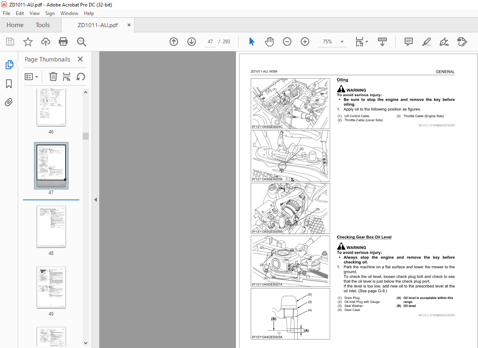Select page 47 thumbnail
The width and height of the screenshot is (478, 348).
(51, 166)
